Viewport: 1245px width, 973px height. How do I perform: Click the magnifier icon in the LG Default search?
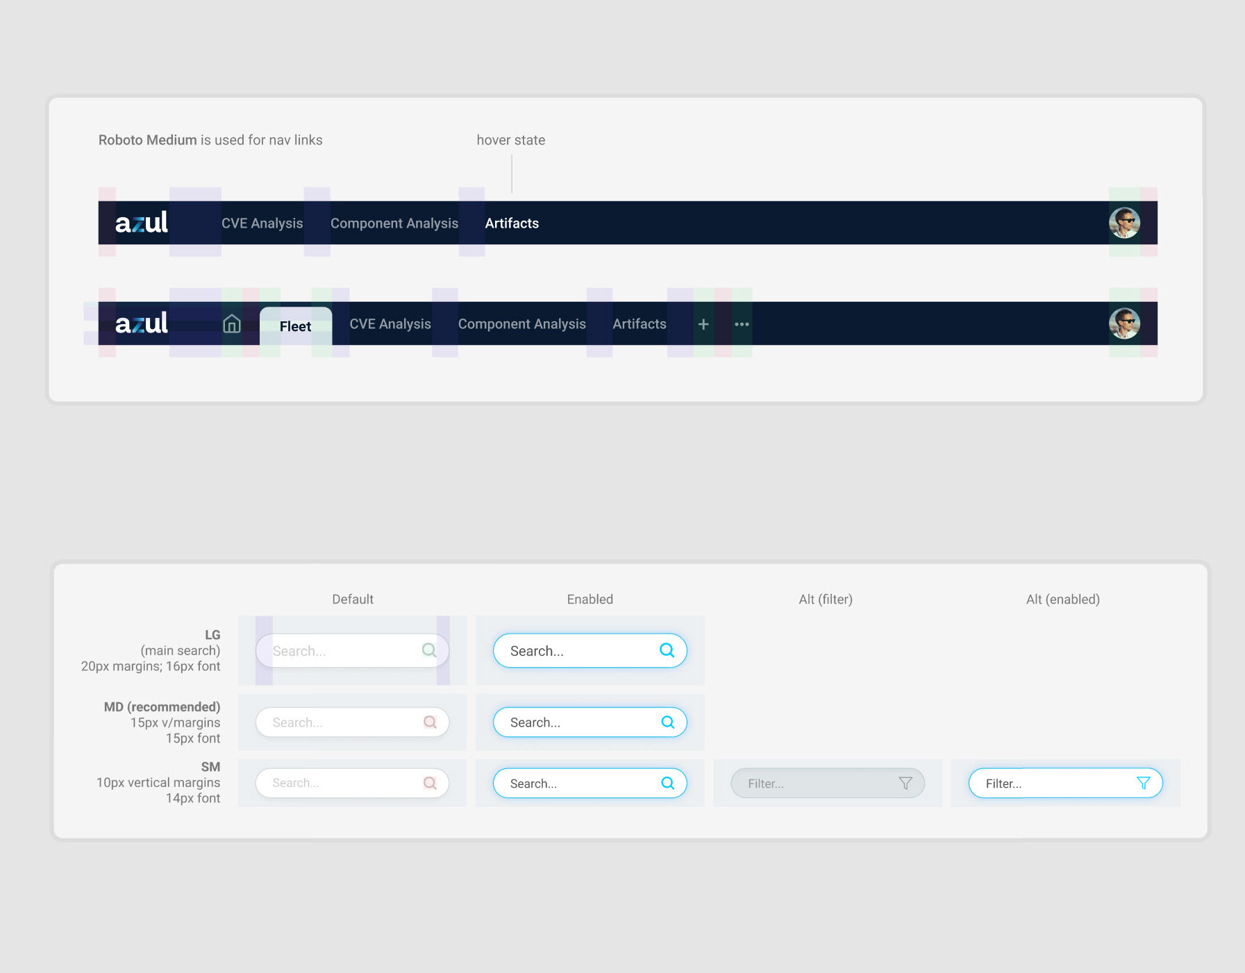coord(429,650)
